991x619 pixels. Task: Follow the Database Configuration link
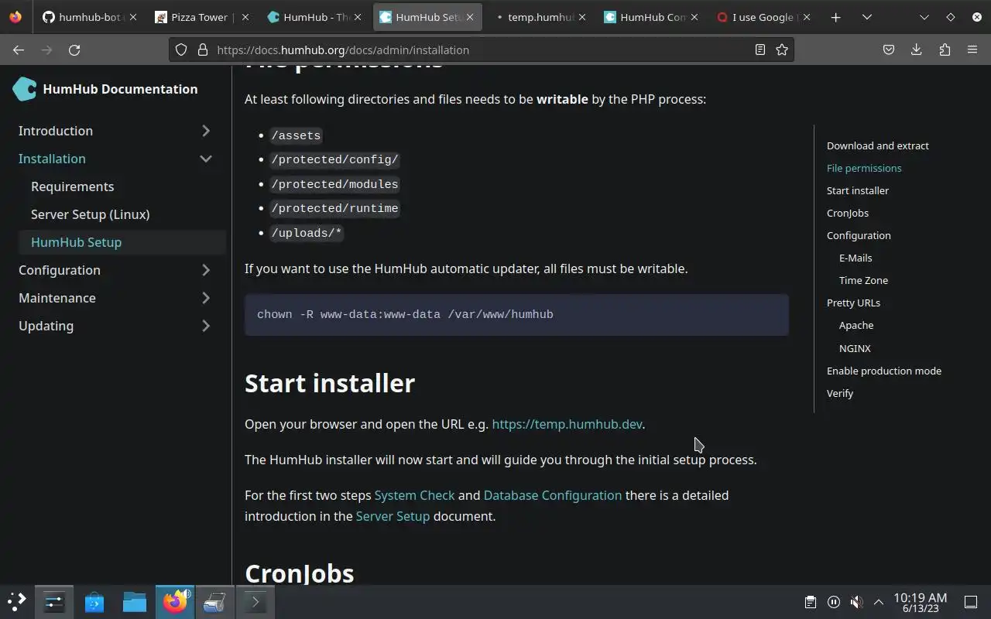(x=553, y=495)
